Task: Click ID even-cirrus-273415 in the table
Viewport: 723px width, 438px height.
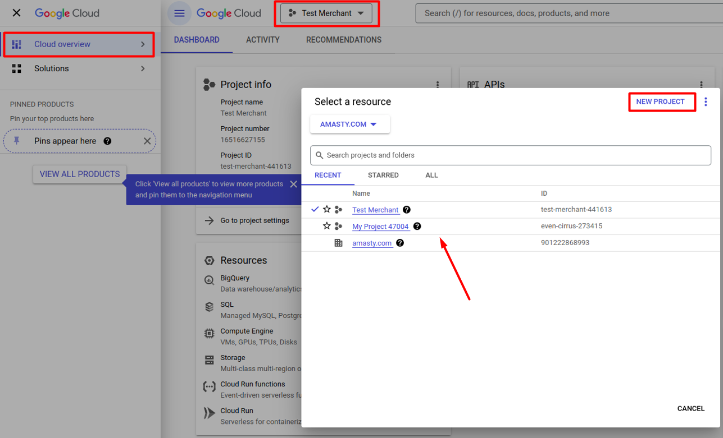Action: pyautogui.click(x=571, y=226)
